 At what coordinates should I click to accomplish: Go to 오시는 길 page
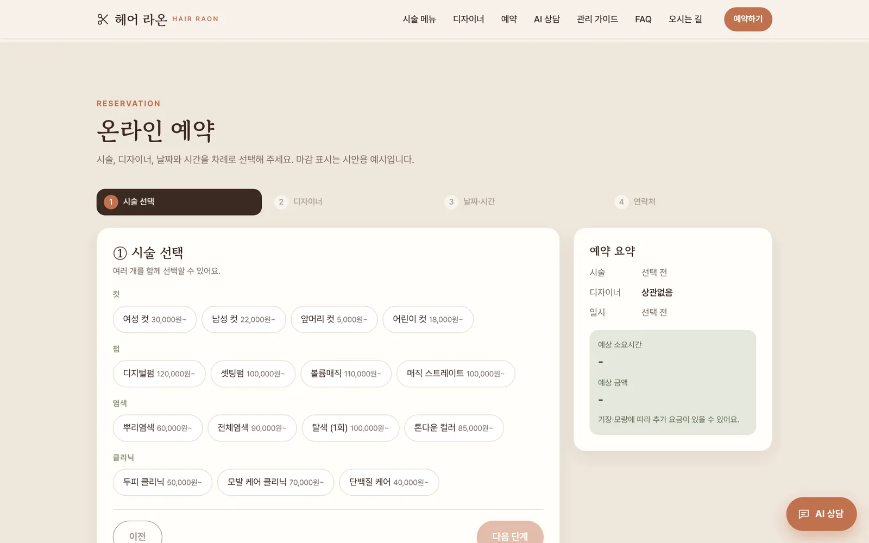pyautogui.click(x=685, y=20)
